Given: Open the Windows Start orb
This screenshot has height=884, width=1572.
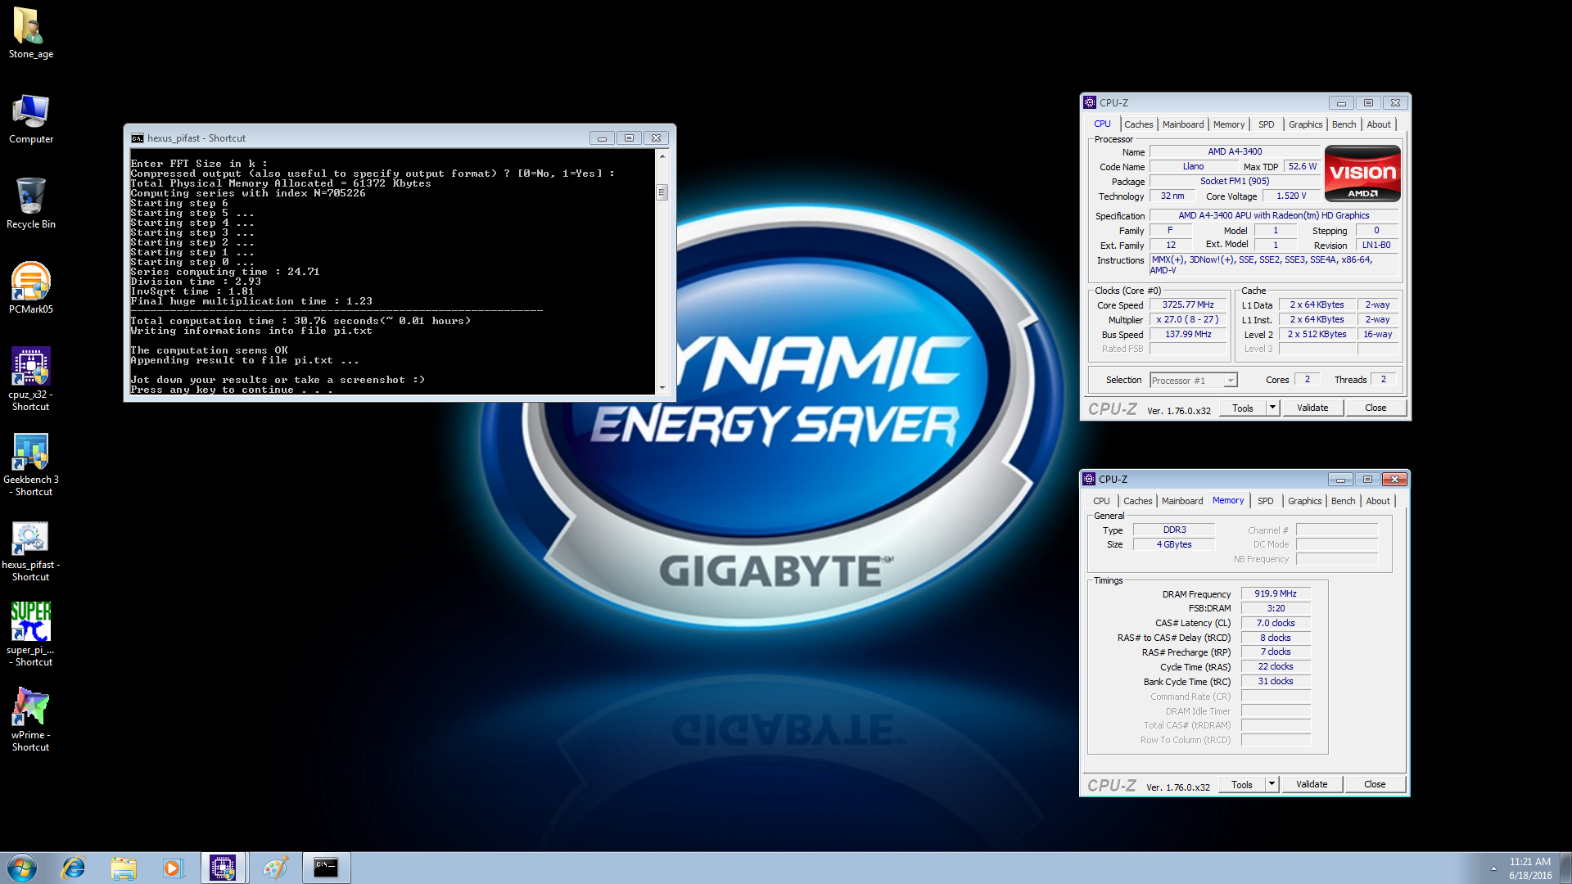Looking at the screenshot, I should coord(22,868).
